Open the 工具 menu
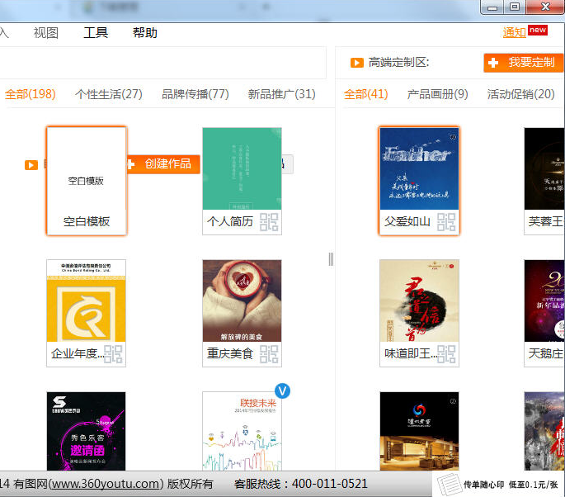The height and width of the screenshot is (497, 565). click(x=96, y=33)
